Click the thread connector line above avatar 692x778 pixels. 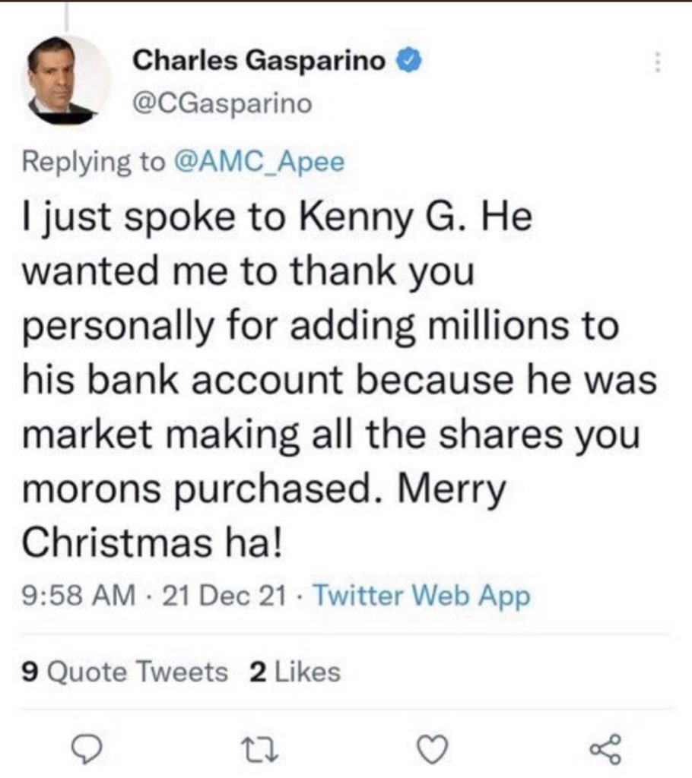point(66,15)
